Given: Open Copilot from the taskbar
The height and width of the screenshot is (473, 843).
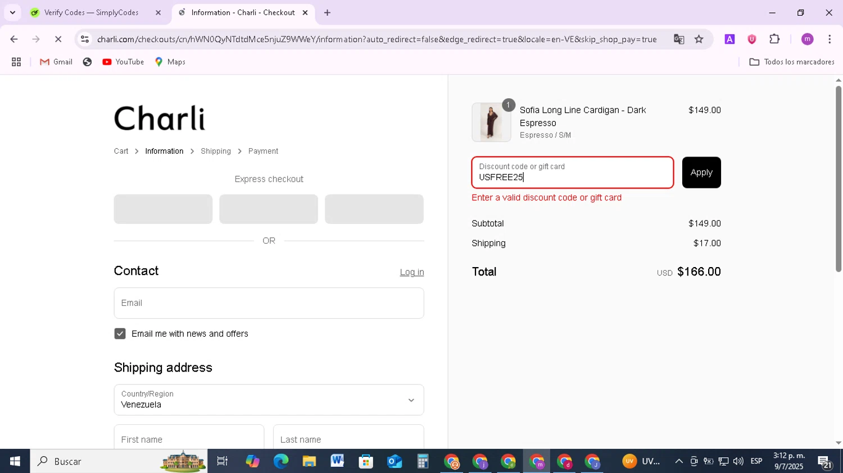Looking at the screenshot, I should (x=252, y=461).
